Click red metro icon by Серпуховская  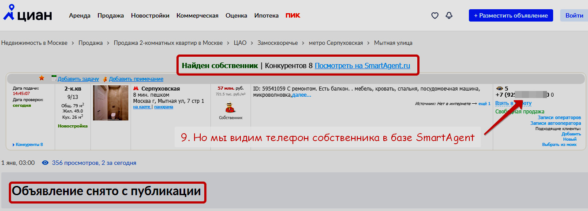coord(136,89)
